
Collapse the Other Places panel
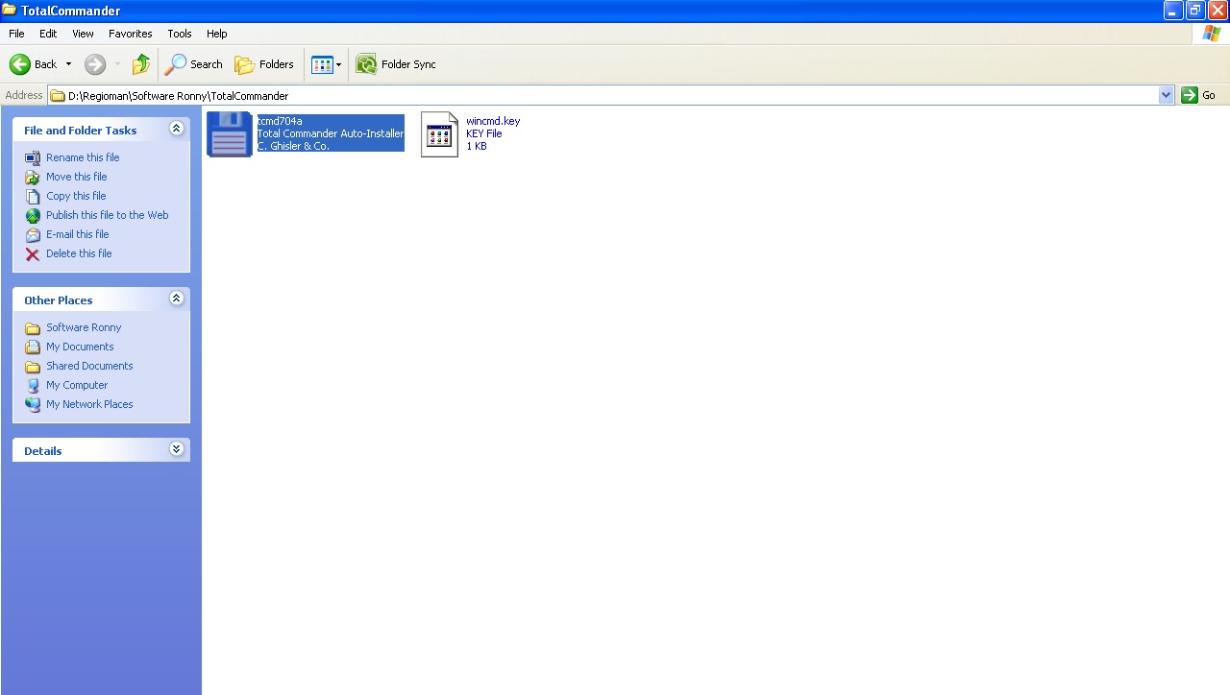coord(176,298)
